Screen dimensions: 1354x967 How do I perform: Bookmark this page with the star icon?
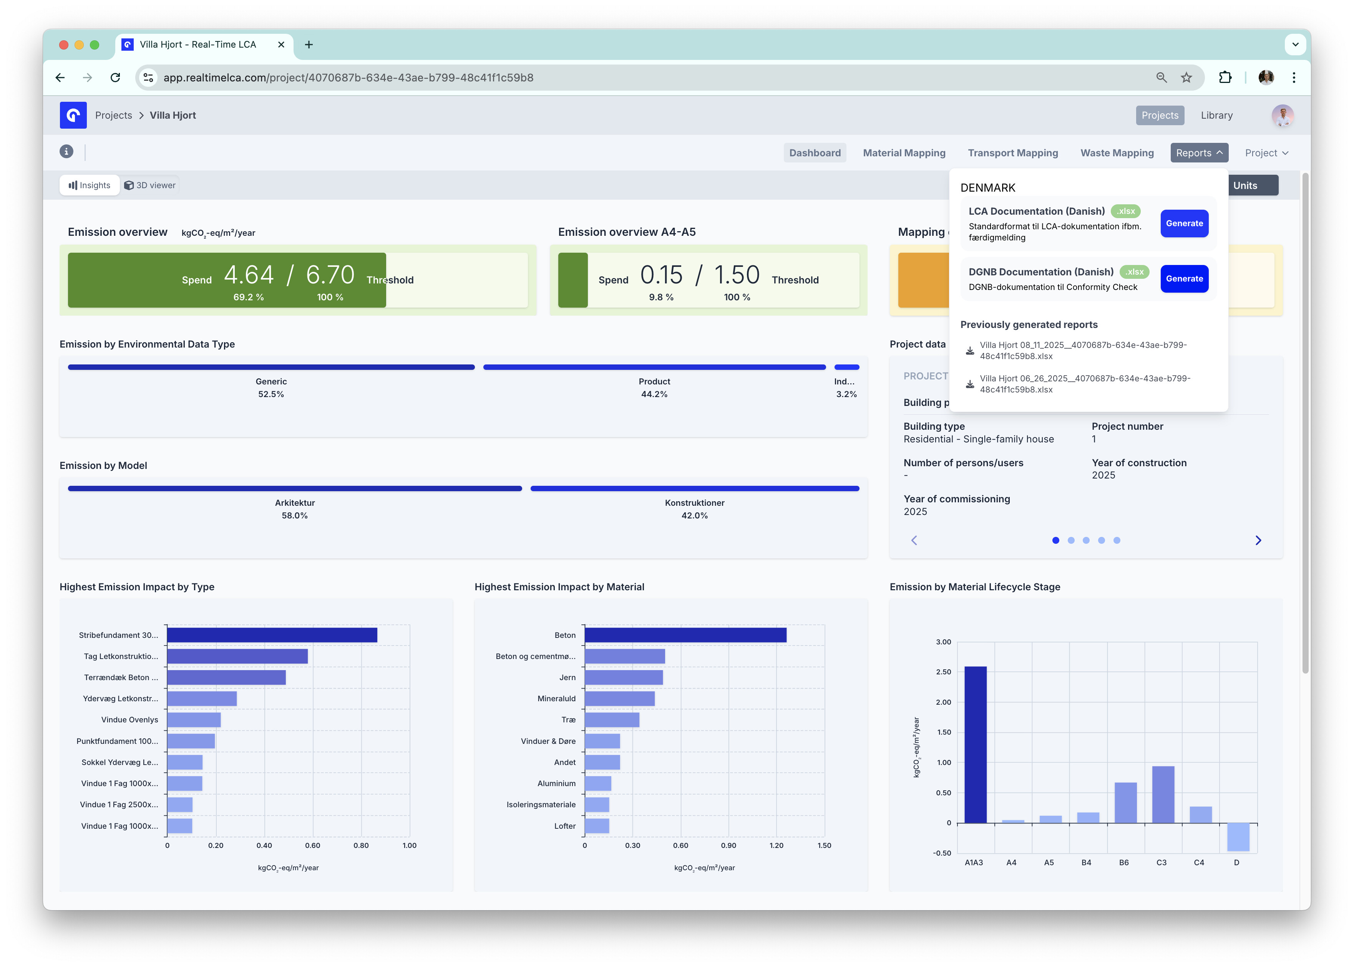point(1186,78)
